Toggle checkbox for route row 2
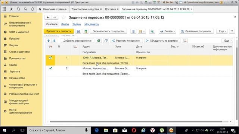 (50, 68)
